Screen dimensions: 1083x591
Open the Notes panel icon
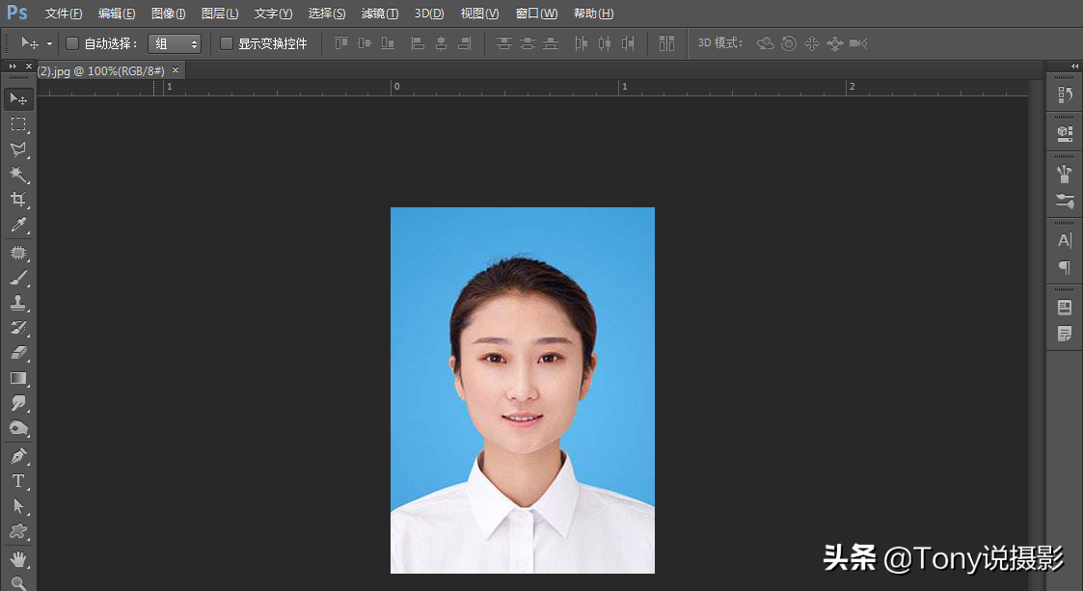point(1065,335)
